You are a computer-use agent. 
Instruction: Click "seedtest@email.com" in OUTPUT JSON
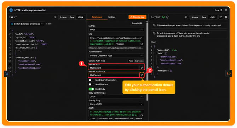coord(171,60)
